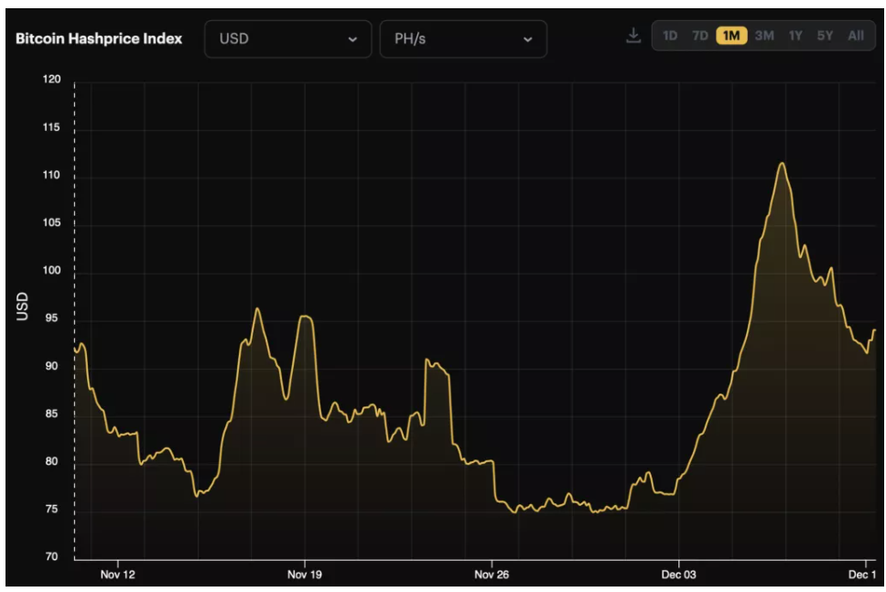Open the PH/s unit dropdown

(462, 39)
